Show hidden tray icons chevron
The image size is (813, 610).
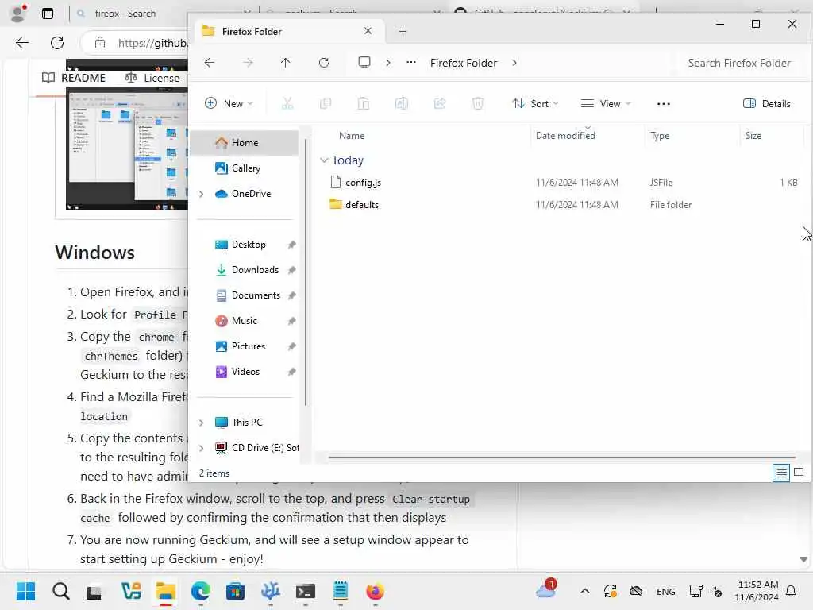584,591
